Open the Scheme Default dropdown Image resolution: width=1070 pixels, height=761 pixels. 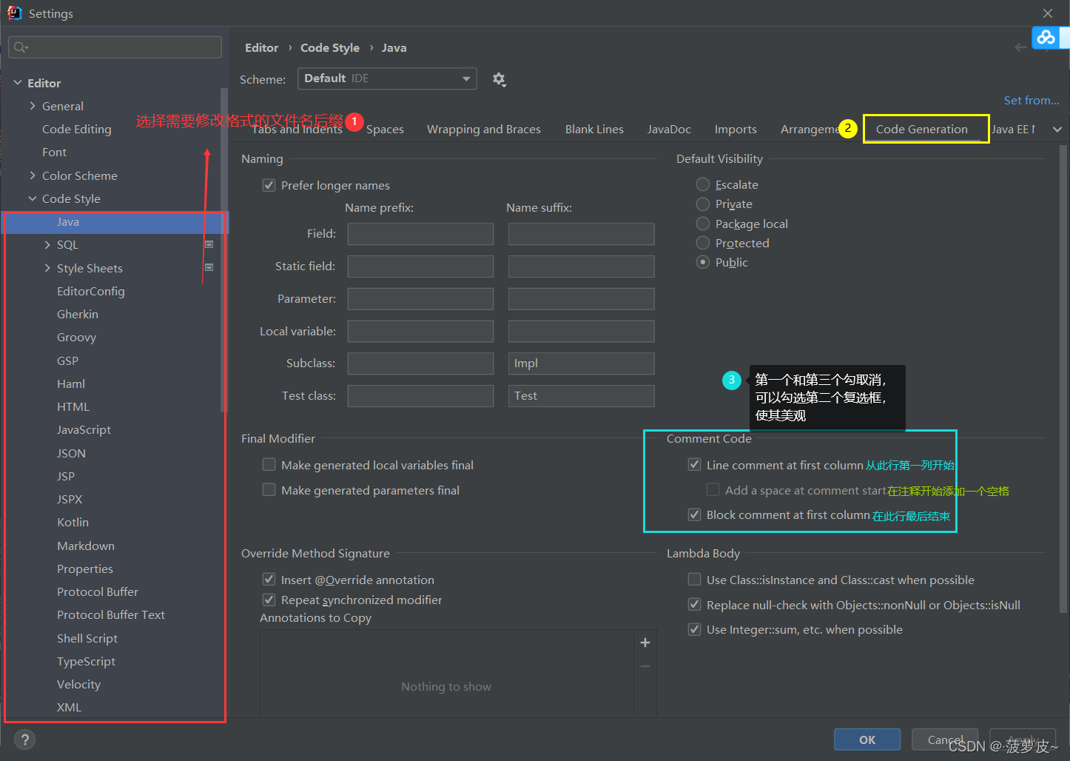tap(387, 78)
